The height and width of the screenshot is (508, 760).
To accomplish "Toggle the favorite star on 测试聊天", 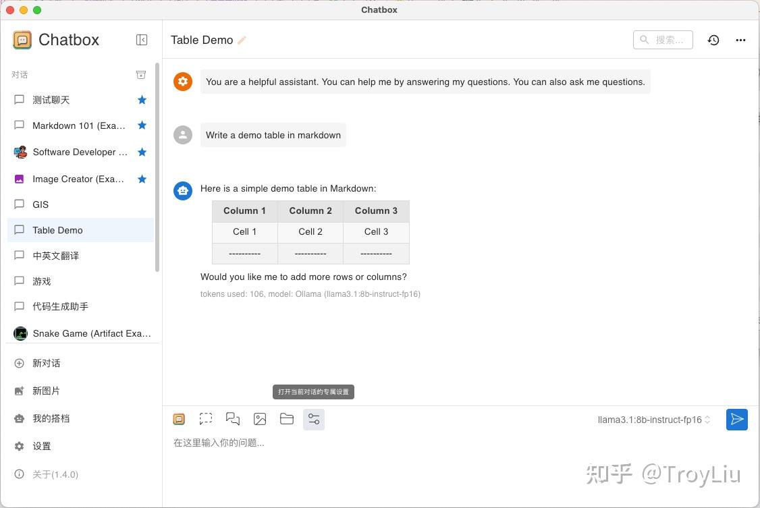I will tap(142, 99).
